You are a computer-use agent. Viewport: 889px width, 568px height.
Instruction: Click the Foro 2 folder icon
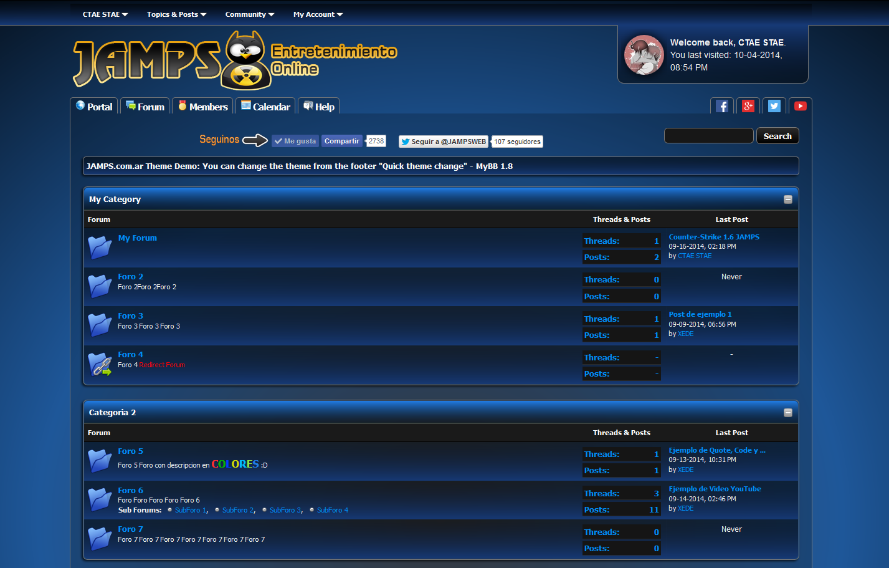pyautogui.click(x=100, y=286)
